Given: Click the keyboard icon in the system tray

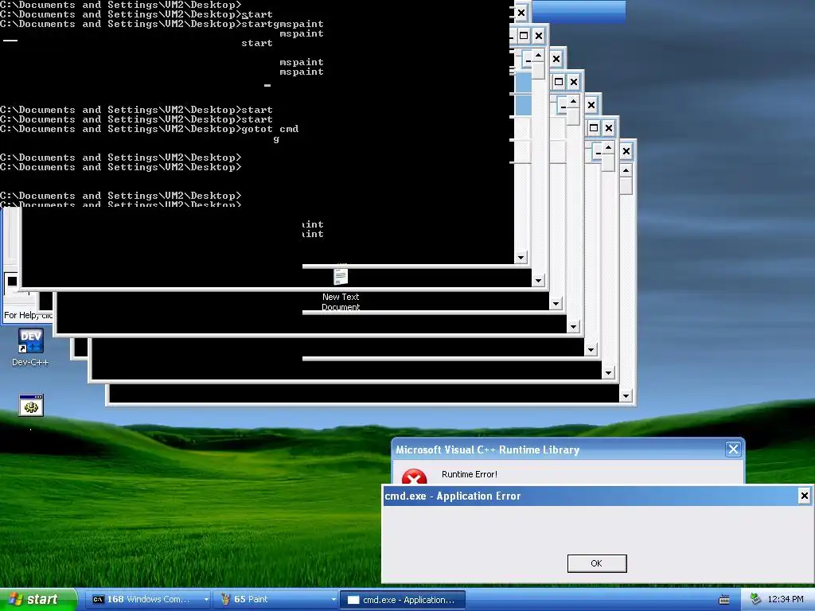Looking at the screenshot, I should (x=723, y=600).
